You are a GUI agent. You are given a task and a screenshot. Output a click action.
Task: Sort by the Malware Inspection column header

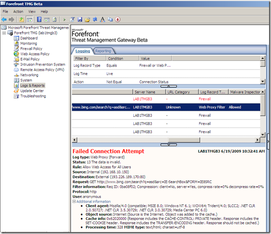click(244, 92)
